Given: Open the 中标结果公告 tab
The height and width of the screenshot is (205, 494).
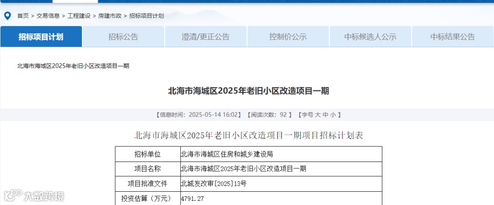Looking at the screenshot, I should click(453, 37).
